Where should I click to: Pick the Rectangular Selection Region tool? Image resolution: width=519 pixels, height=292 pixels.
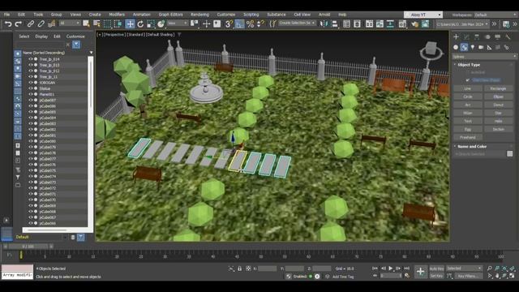[x=107, y=24]
